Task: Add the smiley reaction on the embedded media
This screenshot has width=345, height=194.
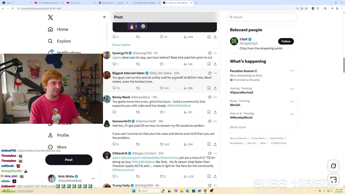Action: (143, 26)
